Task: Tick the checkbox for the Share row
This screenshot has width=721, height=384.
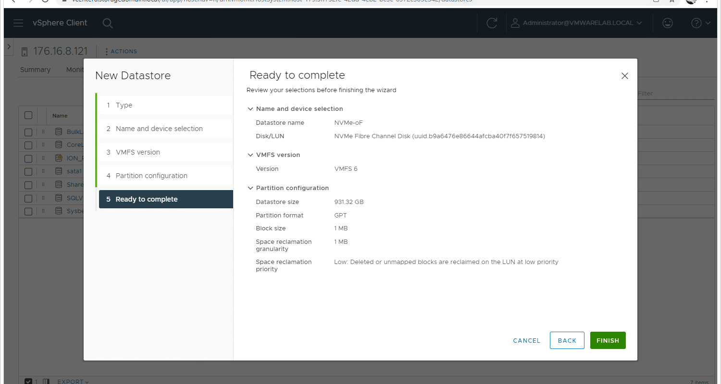Action: click(28, 185)
